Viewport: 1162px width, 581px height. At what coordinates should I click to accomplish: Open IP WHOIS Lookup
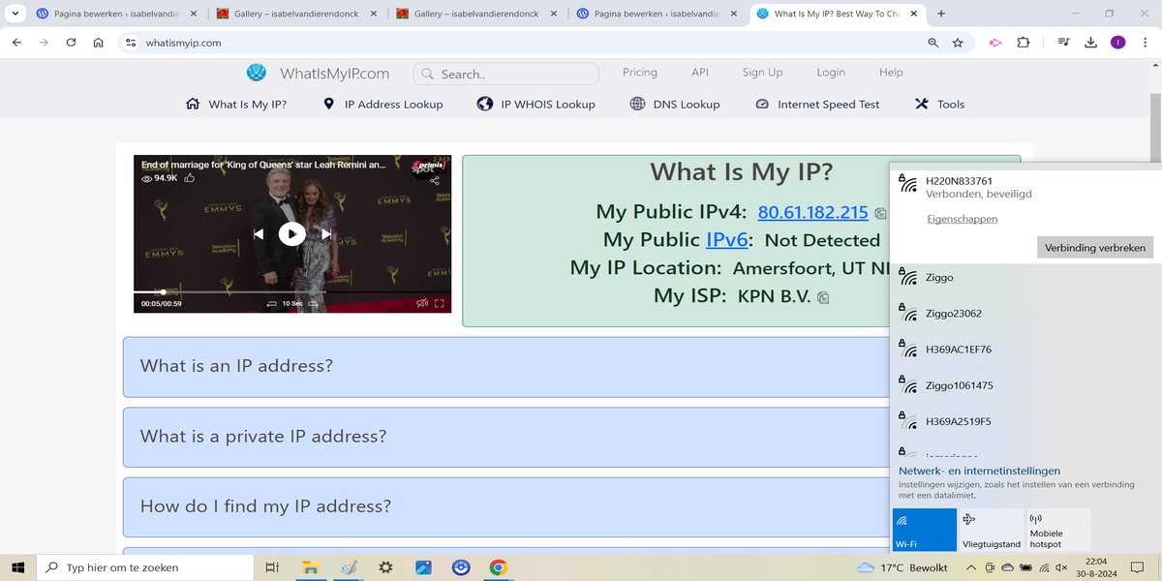pyautogui.click(x=536, y=104)
